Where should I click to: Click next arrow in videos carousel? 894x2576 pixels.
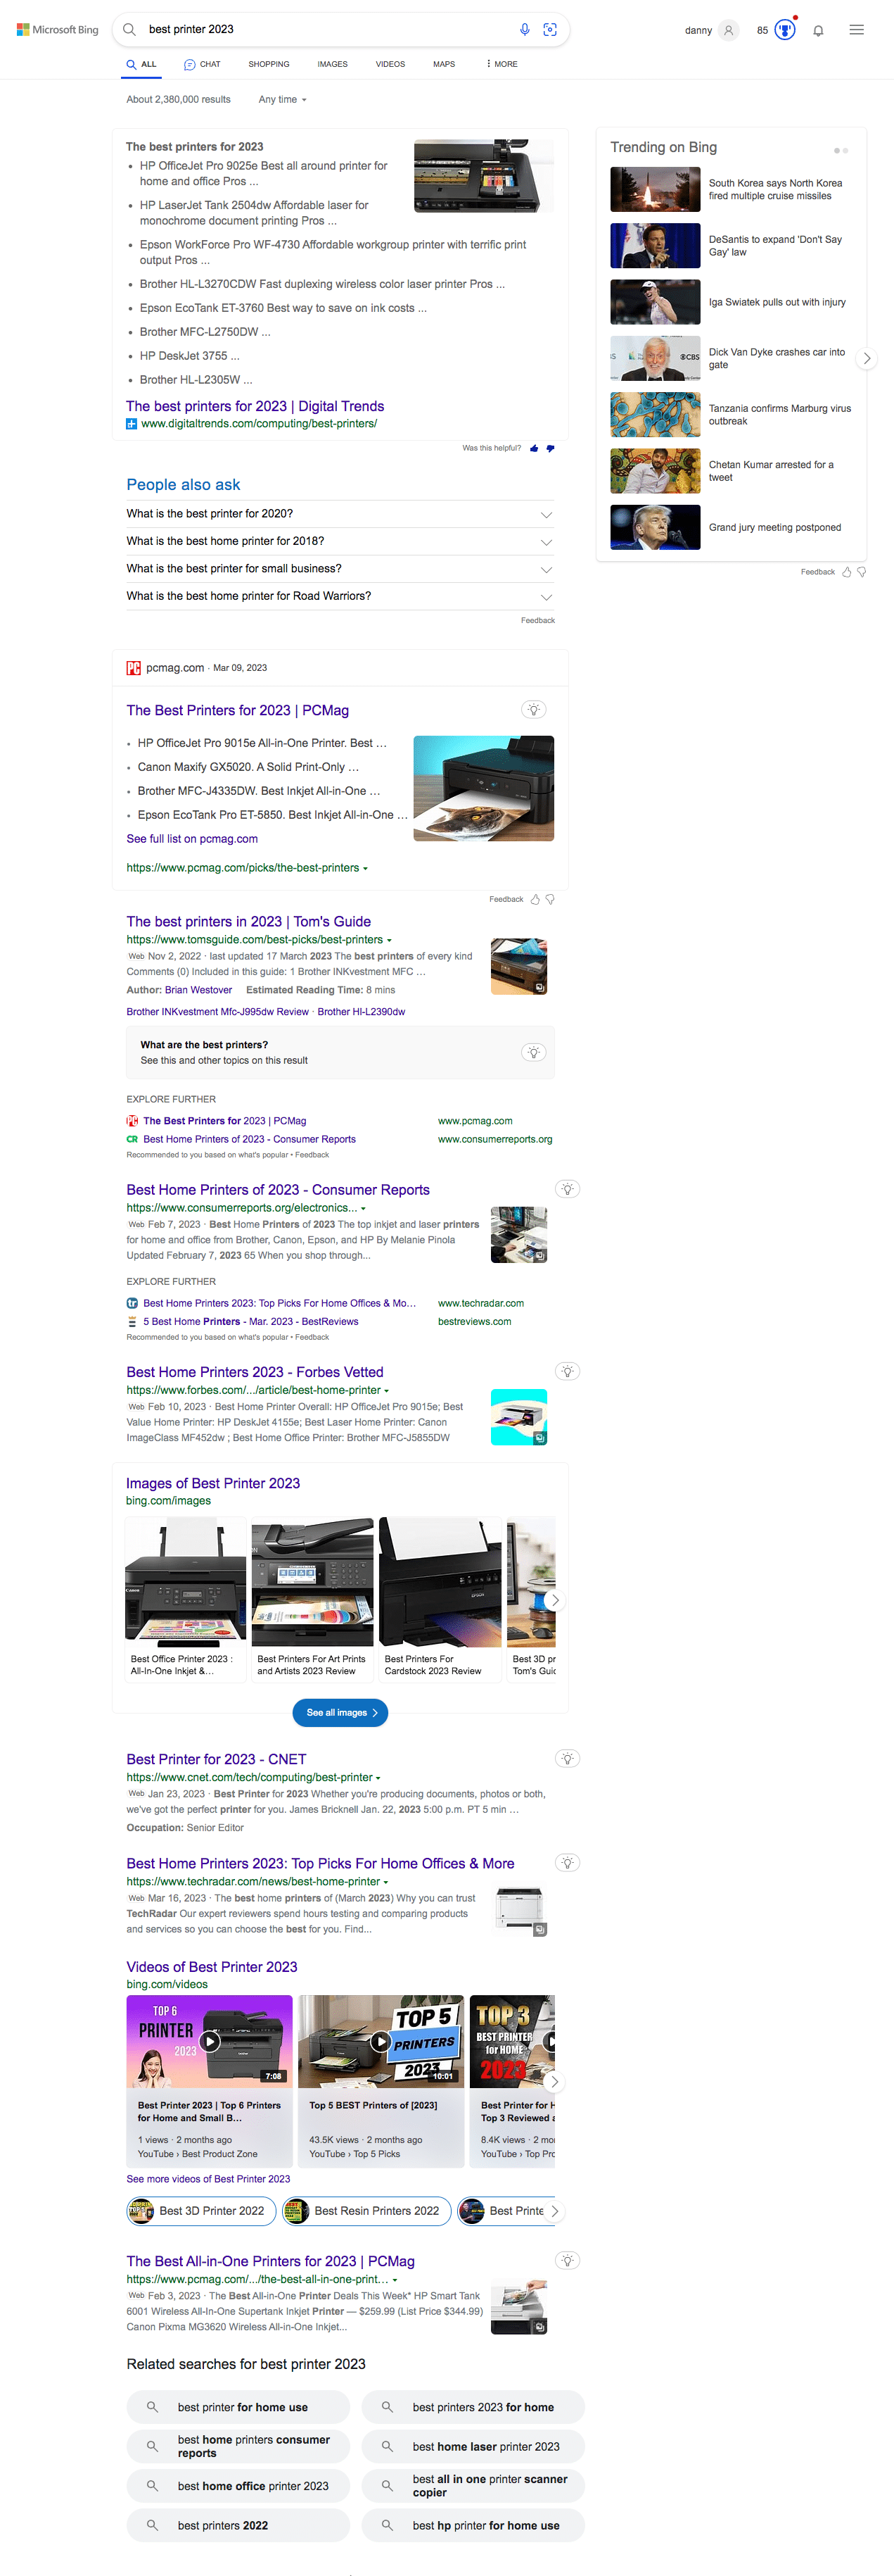[556, 2082]
